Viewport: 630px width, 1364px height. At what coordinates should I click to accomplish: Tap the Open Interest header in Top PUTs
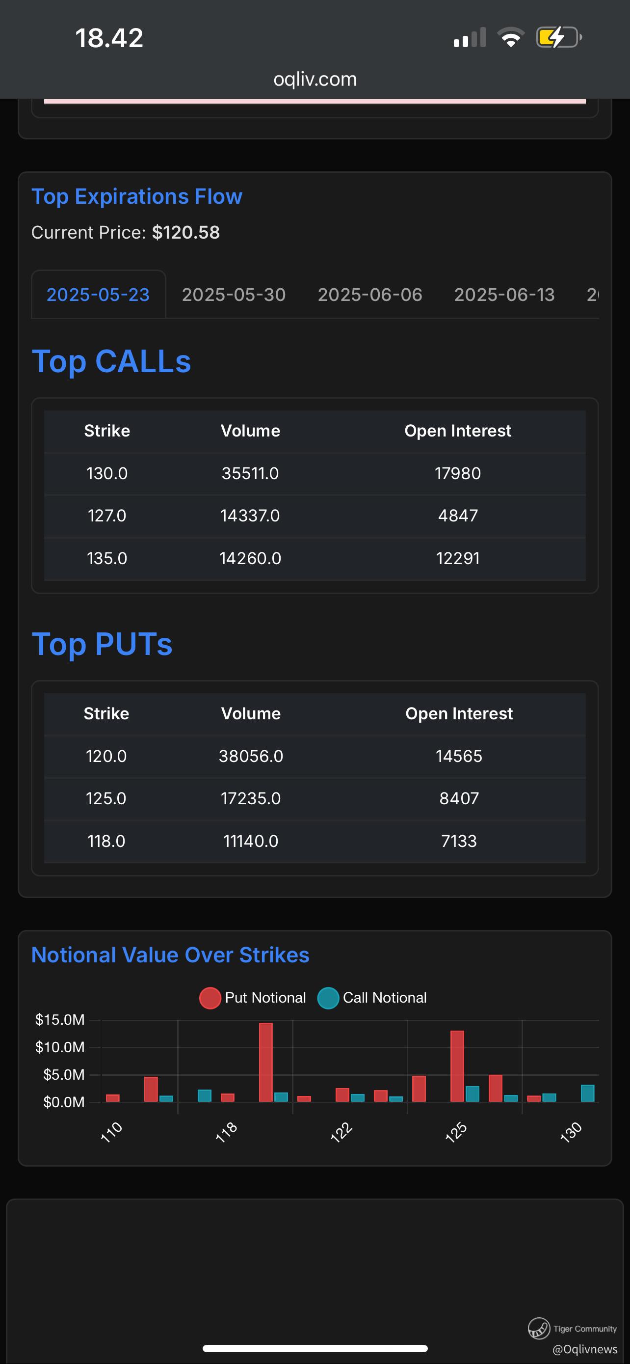coord(459,714)
